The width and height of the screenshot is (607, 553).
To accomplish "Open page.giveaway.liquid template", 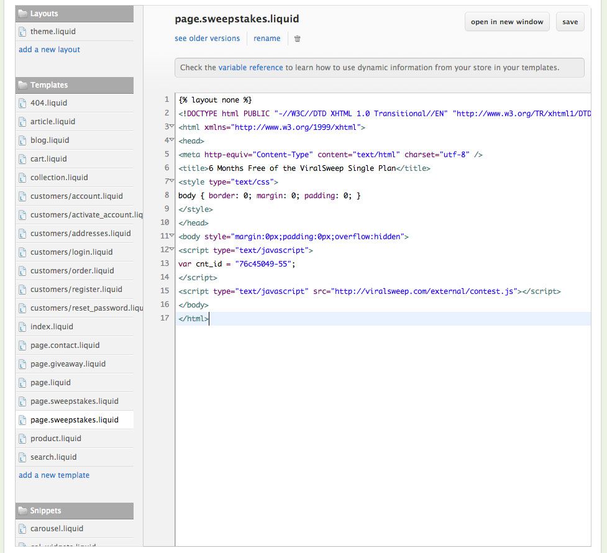I will click(x=68, y=364).
